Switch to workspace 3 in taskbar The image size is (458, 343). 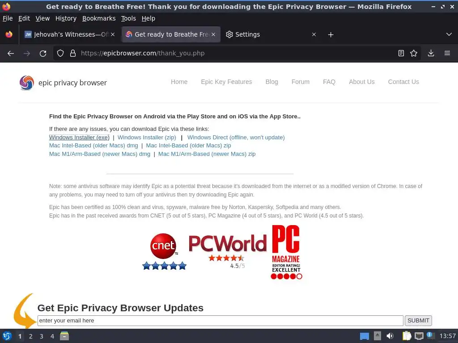[42, 336]
